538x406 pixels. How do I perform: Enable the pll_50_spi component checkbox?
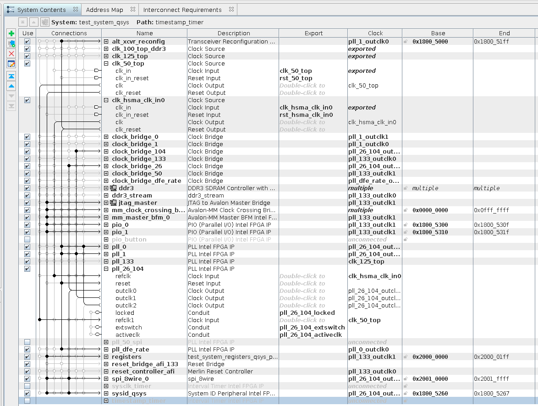point(27,342)
